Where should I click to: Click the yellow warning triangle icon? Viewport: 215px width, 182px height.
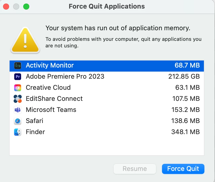coord(25,40)
